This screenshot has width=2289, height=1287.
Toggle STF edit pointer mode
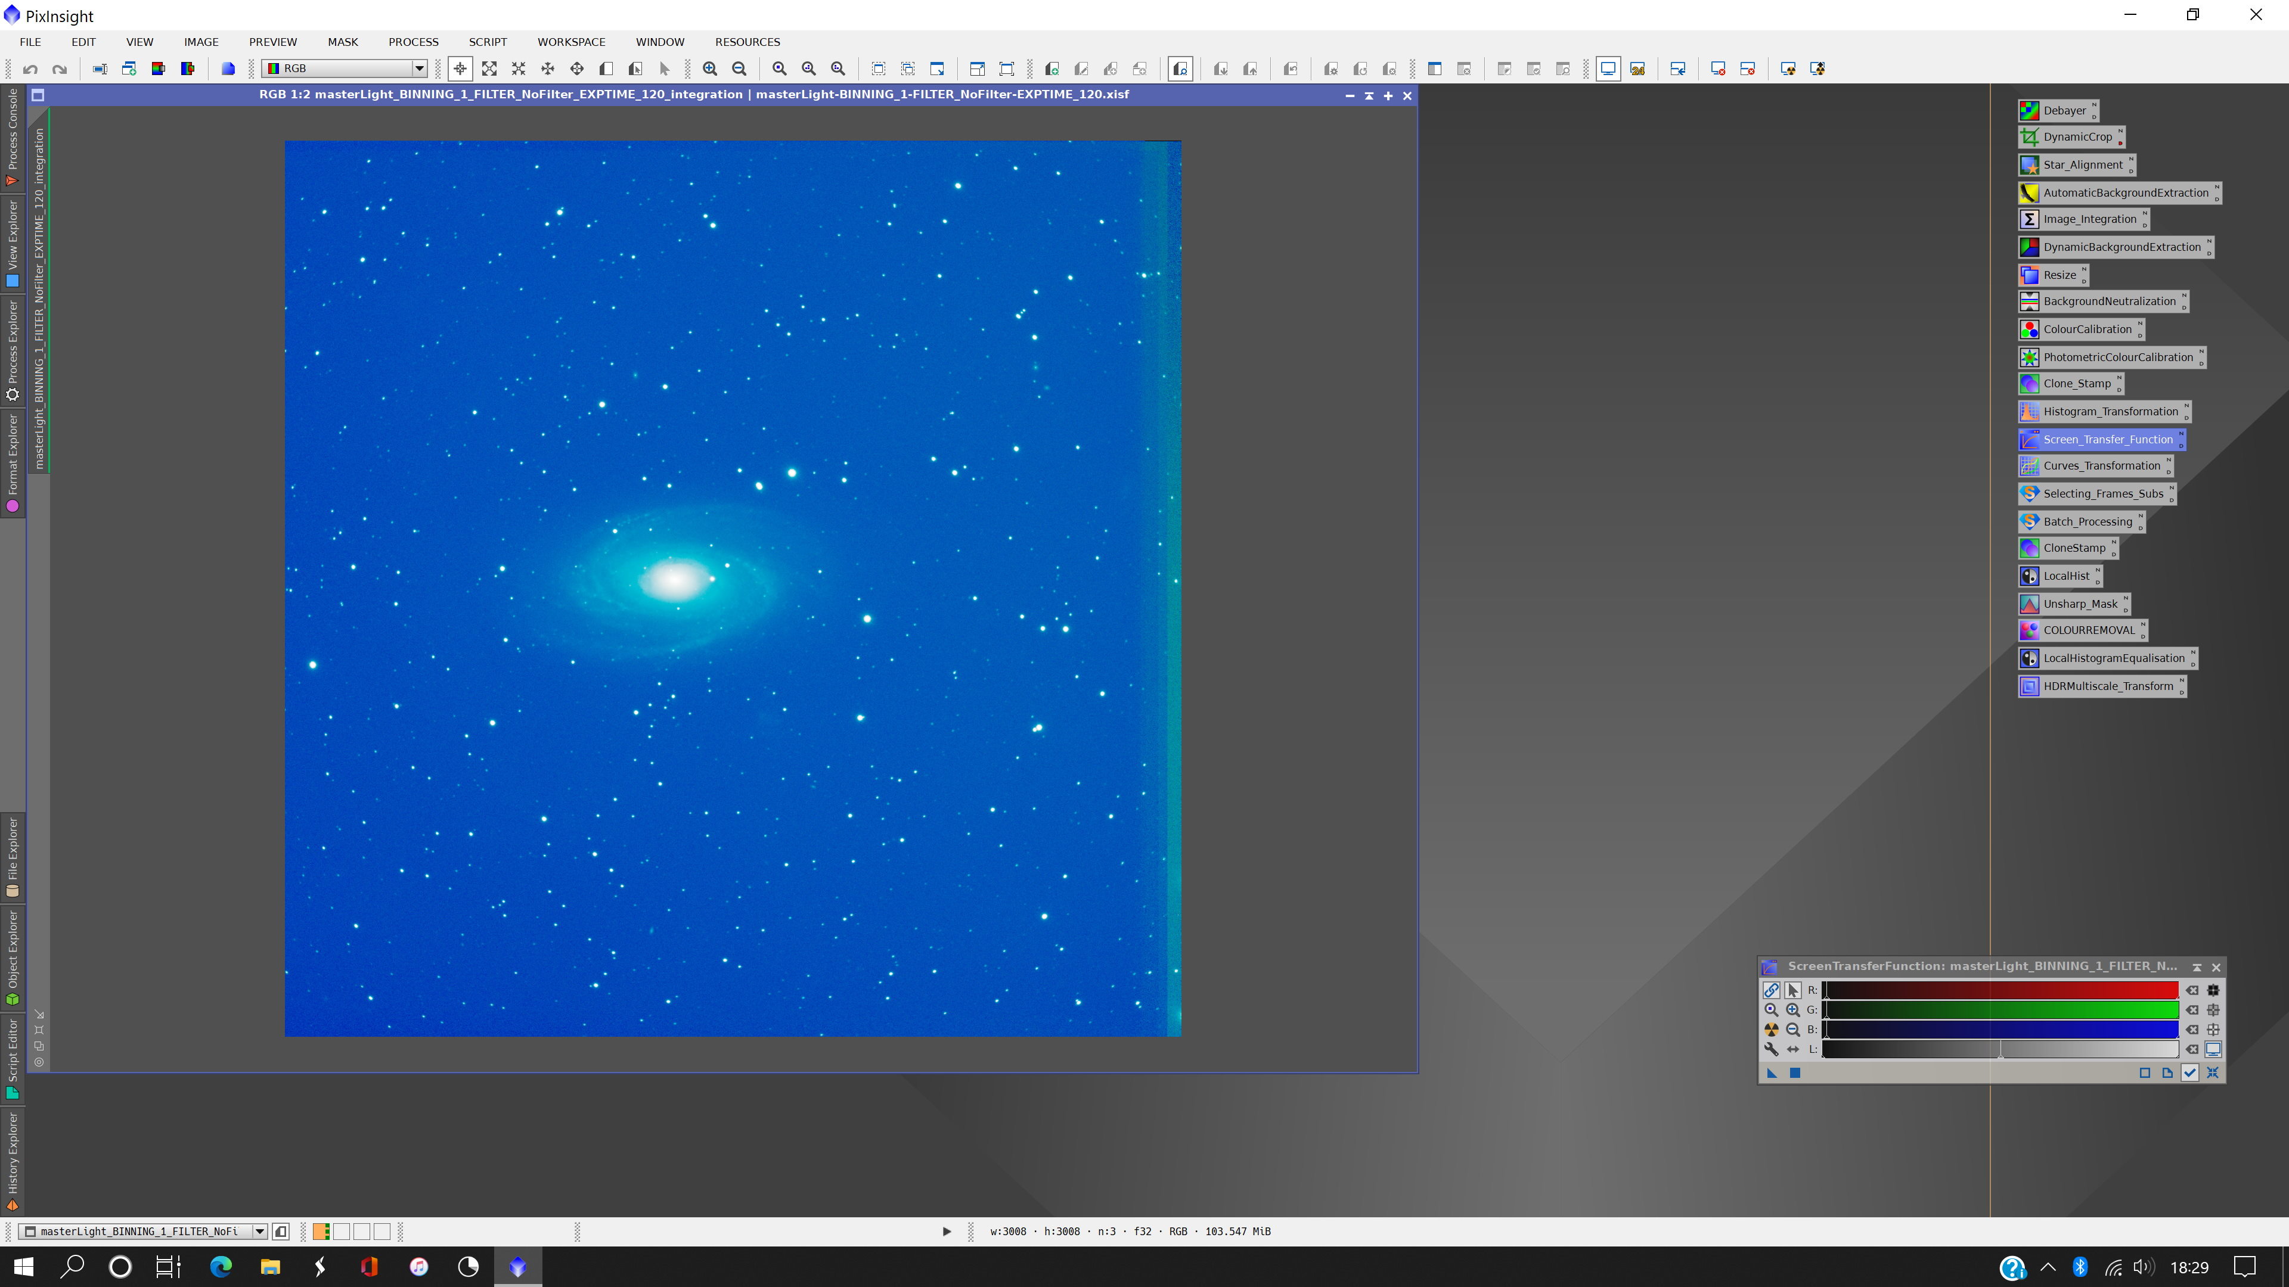tap(1792, 990)
